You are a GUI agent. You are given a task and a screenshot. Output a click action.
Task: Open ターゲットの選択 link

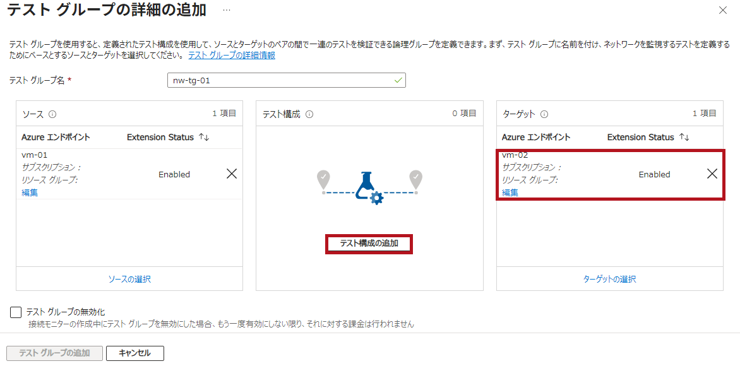pyautogui.click(x=610, y=279)
